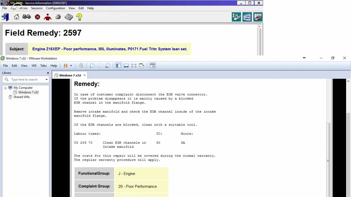
Task: Switch to Unity mode icon
Action: tap(141, 66)
